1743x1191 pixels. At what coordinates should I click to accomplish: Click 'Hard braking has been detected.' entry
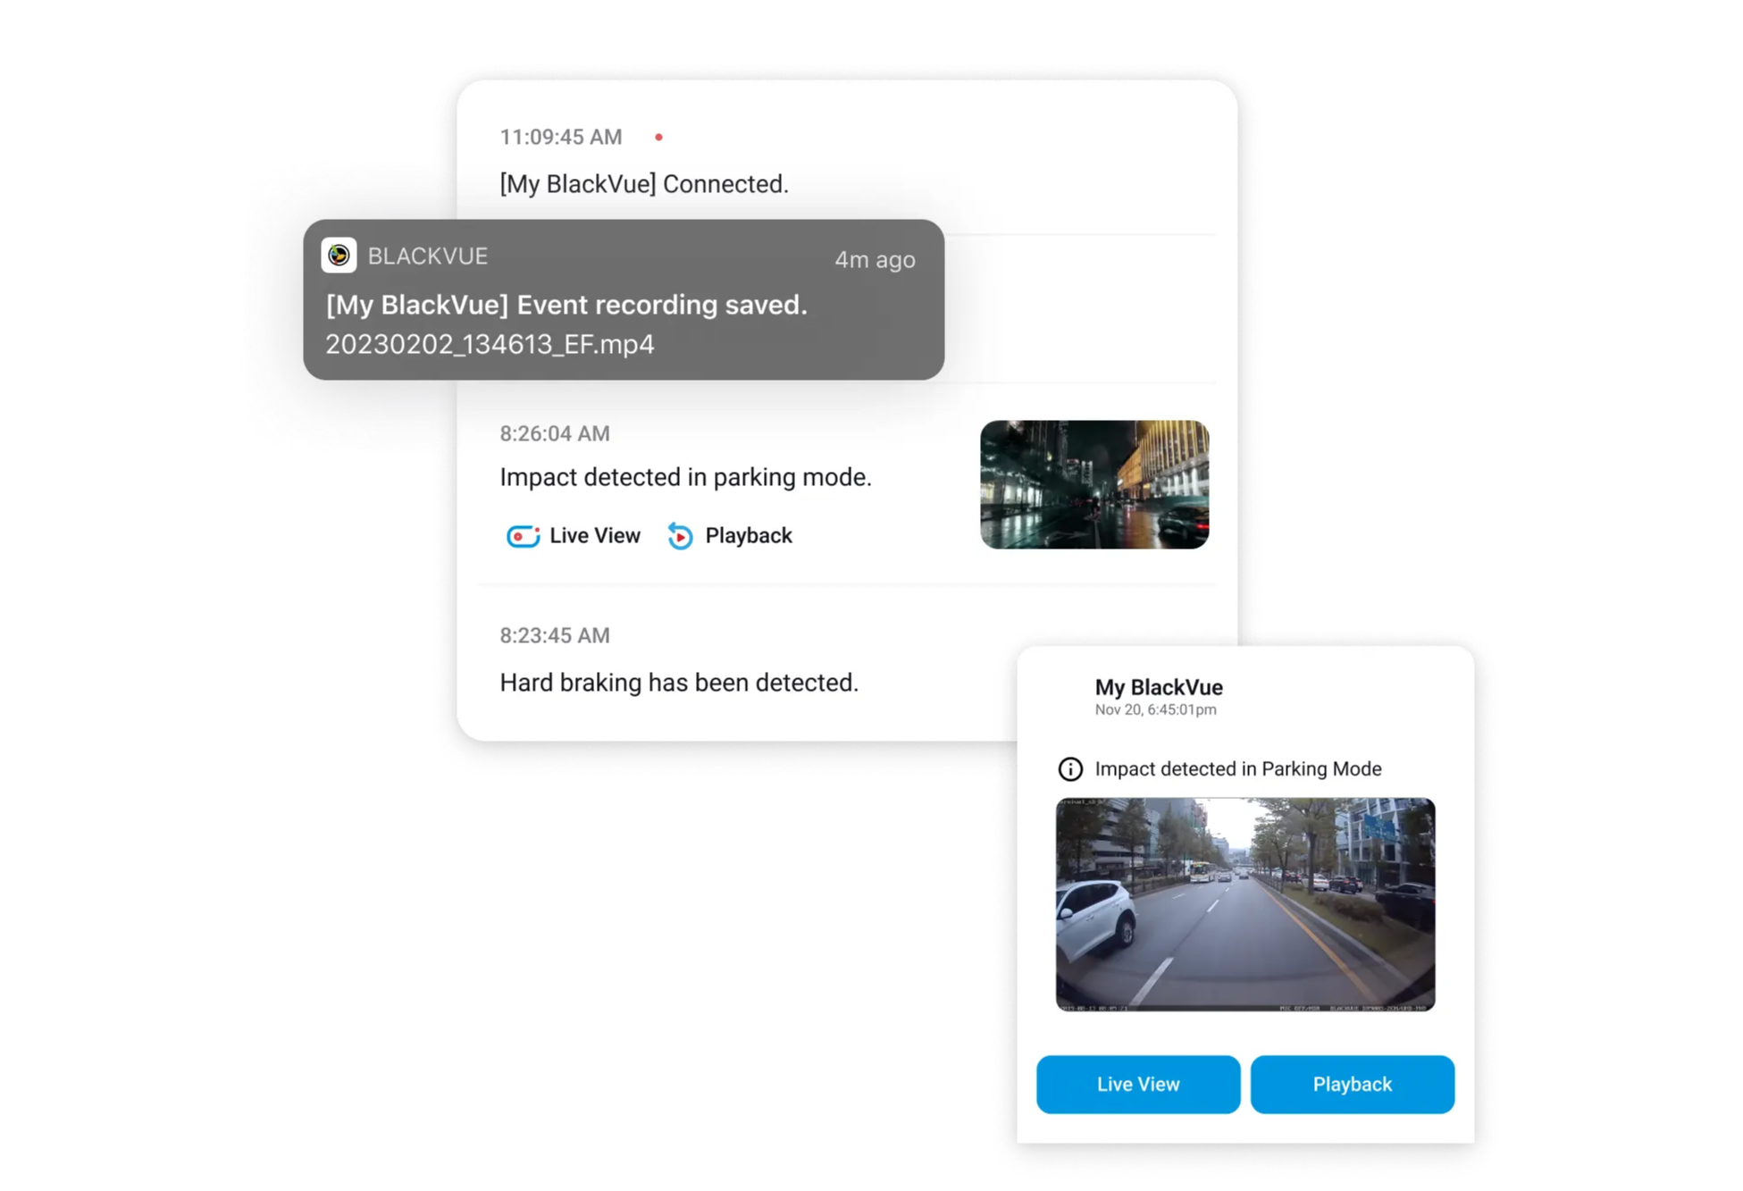[679, 683]
